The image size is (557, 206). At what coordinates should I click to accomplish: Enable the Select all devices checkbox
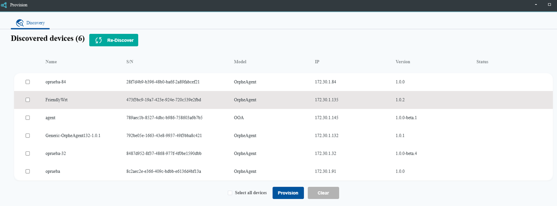pos(230,193)
